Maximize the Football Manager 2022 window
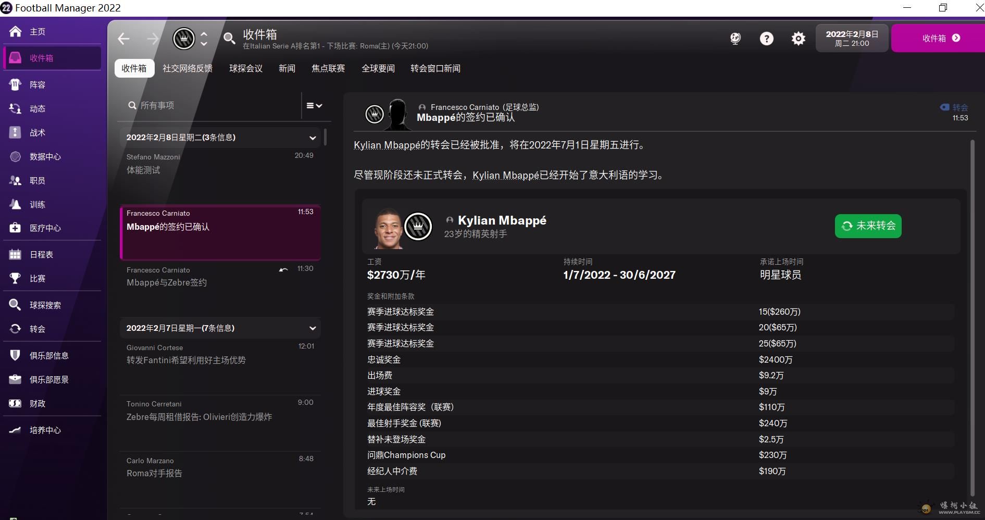Screen dimensions: 985x520 coord(943,7)
